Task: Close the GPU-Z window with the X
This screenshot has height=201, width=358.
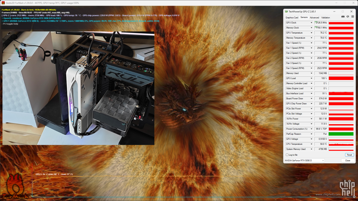Action: 351,11
